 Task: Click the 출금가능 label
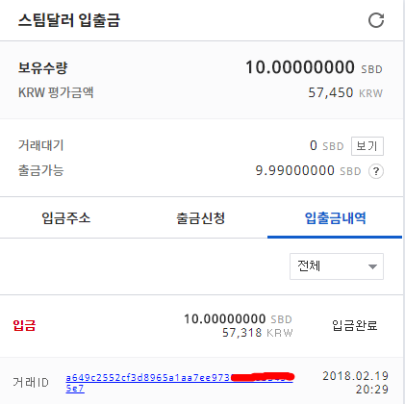[41, 170]
